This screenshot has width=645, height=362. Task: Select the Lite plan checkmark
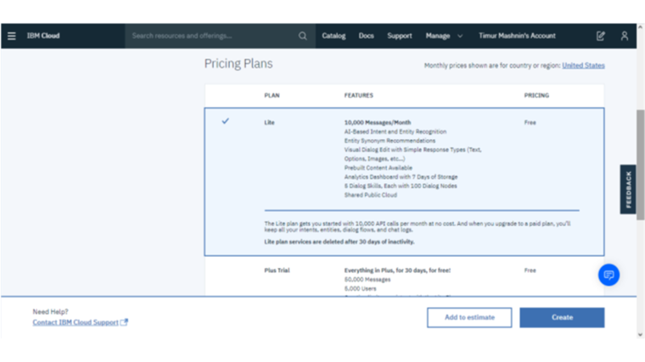point(225,121)
